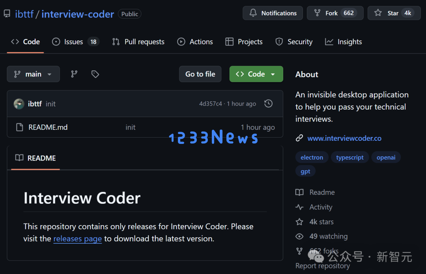View tags via the tag icon
This screenshot has height=274, width=426.
pyautogui.click(x=95, y=74)
